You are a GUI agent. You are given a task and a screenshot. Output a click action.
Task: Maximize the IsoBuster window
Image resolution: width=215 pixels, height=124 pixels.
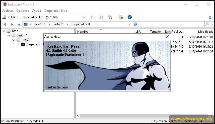[197, 4]
